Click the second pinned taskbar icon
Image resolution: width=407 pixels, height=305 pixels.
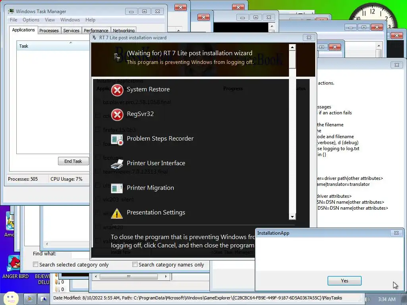point(43,299)
